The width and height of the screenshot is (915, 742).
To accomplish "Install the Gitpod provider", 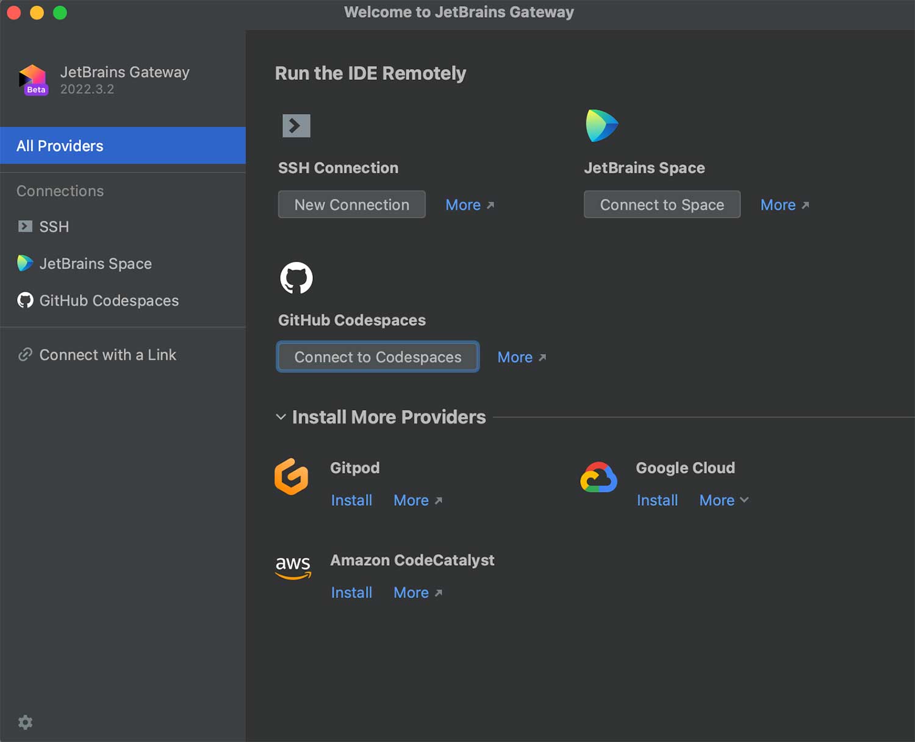I will pyautogui.click(x=351, y=500).
